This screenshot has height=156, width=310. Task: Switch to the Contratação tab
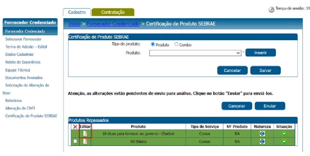pos(113,12)
